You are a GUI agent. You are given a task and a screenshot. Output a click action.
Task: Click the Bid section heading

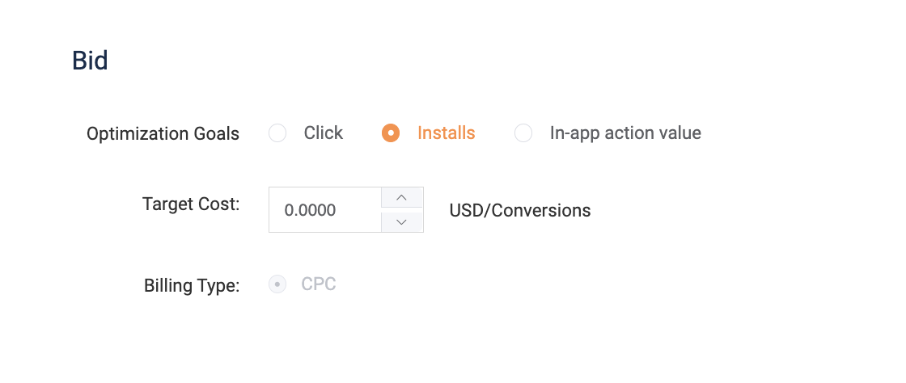click(90, 61)
